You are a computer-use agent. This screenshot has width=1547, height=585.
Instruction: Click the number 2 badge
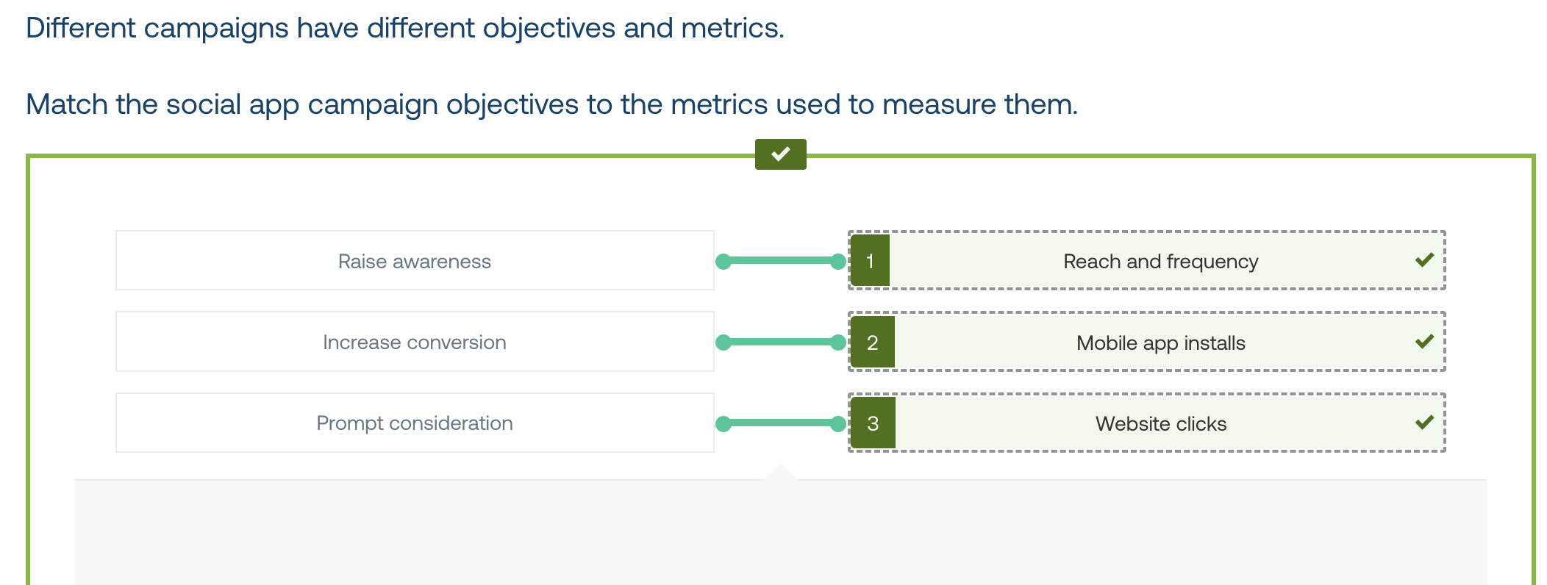click(873, 342)
